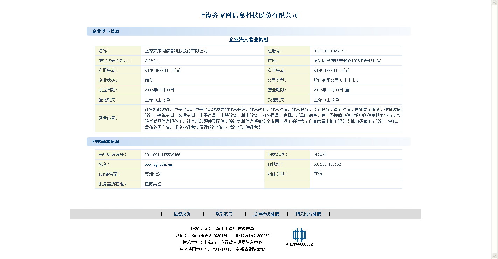Click the 沪ICP备000002 caption
498x259 pixels.
click(x=299, y=244)
